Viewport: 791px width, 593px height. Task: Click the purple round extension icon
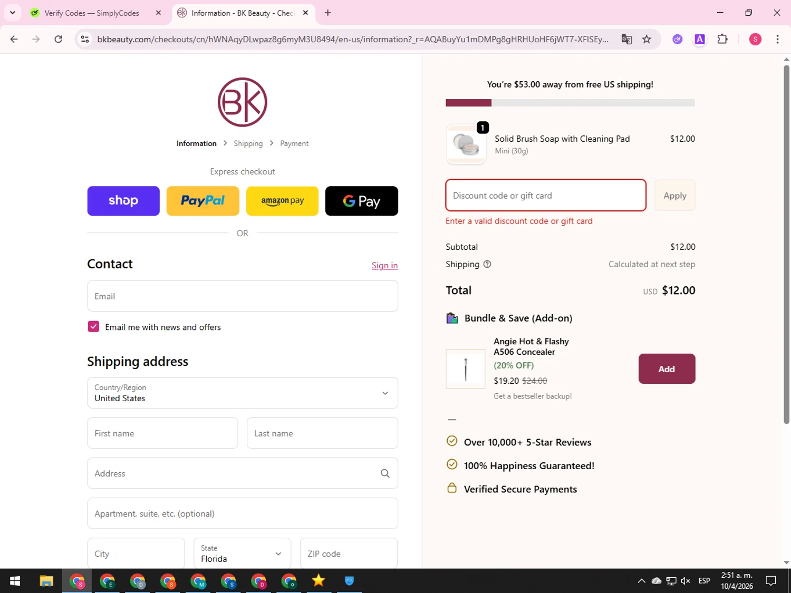[678, 39]
